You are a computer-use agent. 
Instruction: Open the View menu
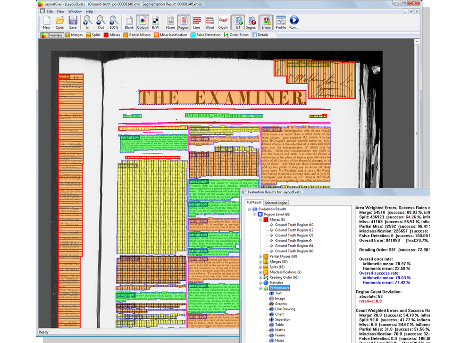tap(60, 11)
